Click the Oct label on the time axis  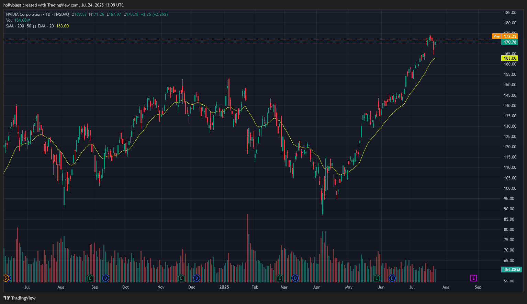125,287
